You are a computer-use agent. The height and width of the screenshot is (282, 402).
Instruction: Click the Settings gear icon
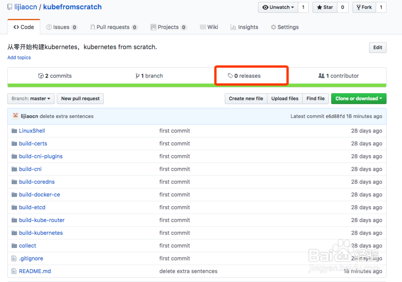coord(274,27)
